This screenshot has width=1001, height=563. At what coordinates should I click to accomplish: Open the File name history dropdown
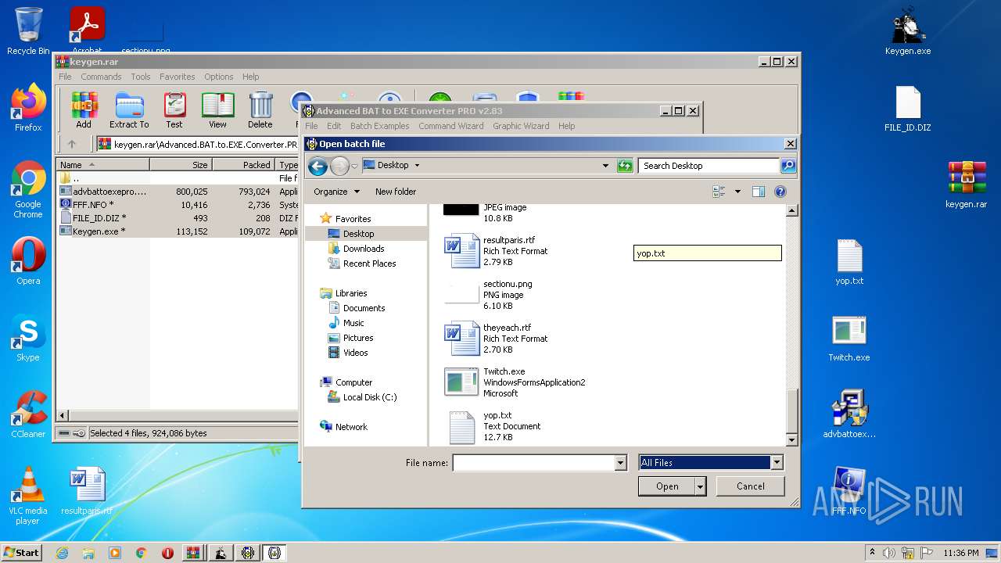tap(621, 463)
